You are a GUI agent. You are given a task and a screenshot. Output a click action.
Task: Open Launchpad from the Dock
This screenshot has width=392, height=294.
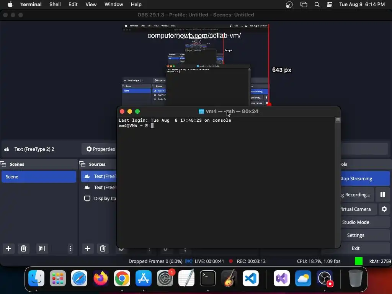tap(58, 278)
